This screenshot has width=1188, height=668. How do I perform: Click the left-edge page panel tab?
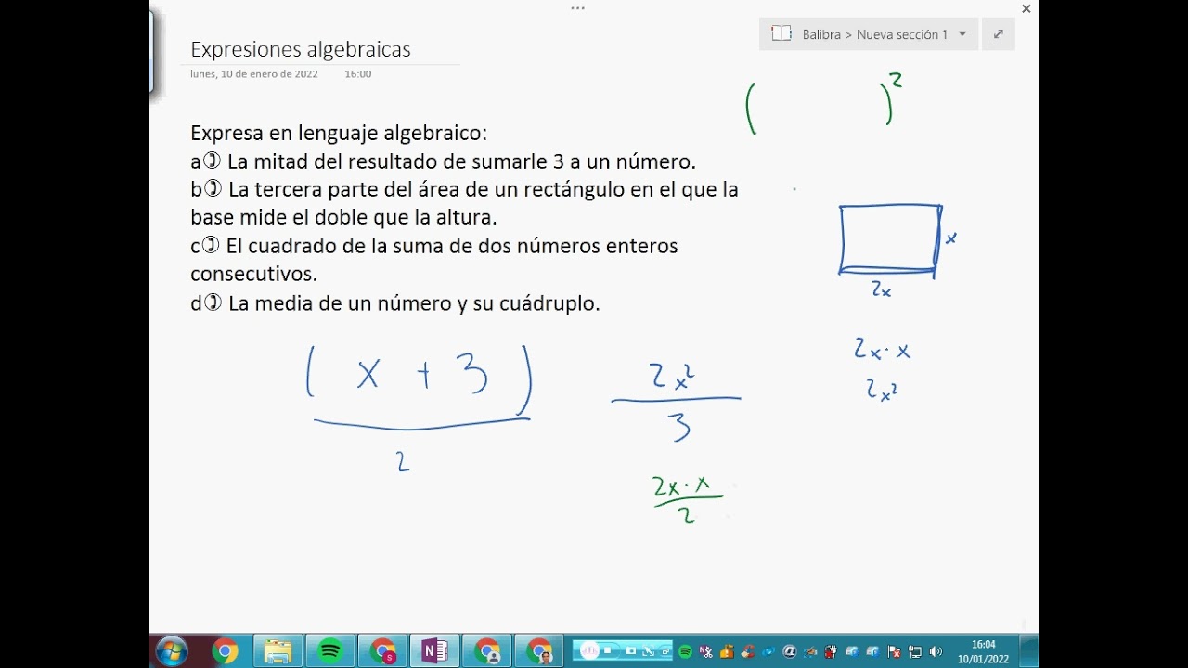point(150,52)
